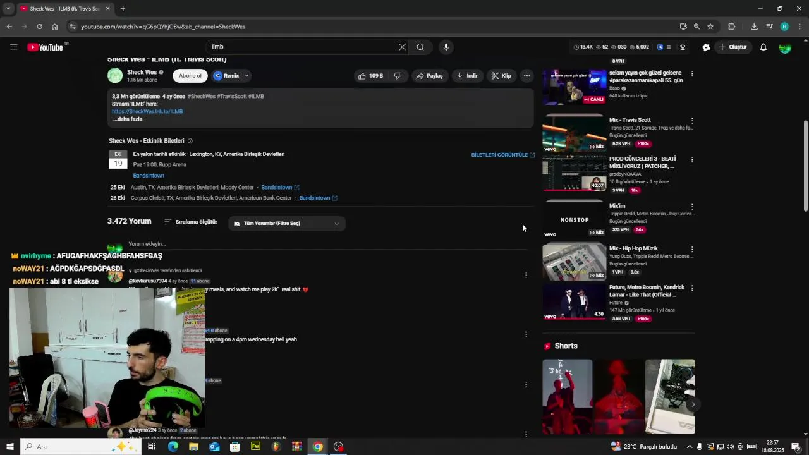
Task: Close the Sheck Wes - ILMB tab
Action: (x=107, y=9)
